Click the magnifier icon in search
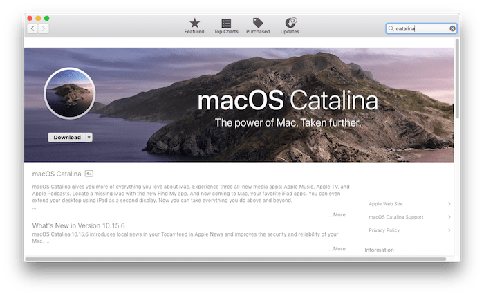The height and width of the screenshot is (296, 484). (x=391, y=28)
